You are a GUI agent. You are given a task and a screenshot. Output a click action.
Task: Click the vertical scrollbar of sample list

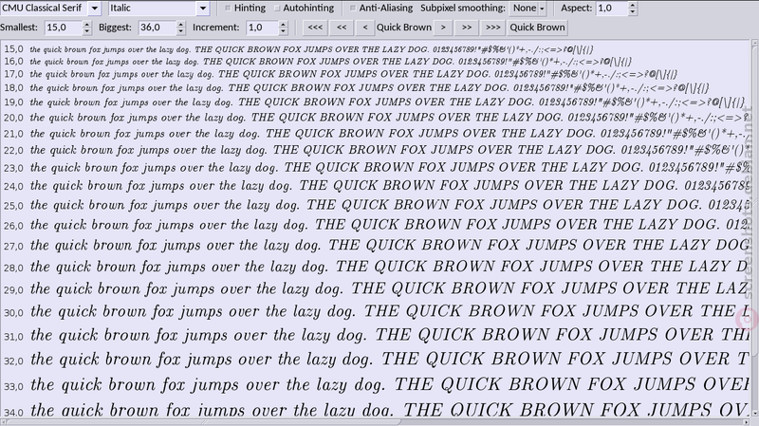click(x=754, y=228)
